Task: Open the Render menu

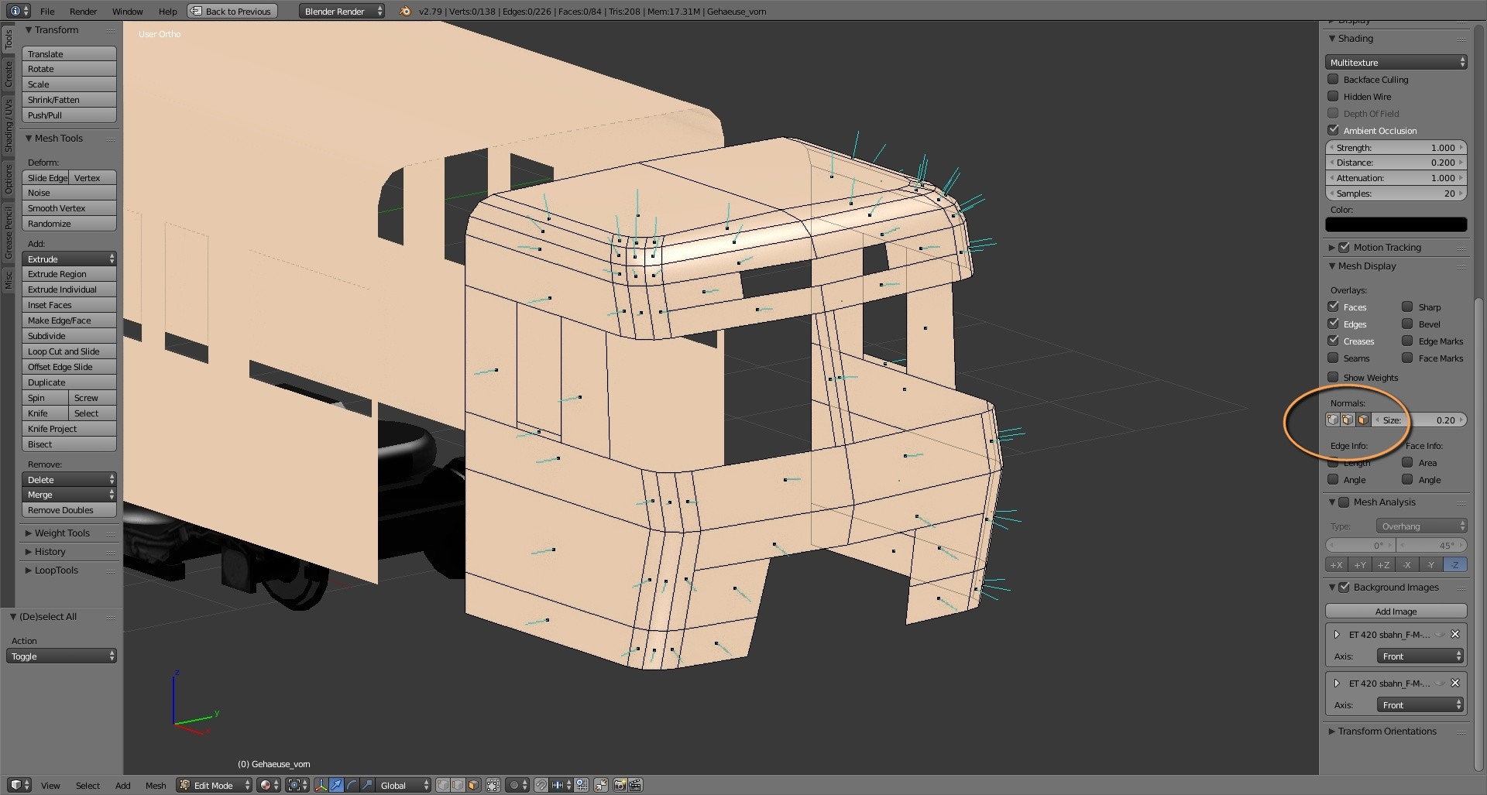Action: tap(83, 11)
